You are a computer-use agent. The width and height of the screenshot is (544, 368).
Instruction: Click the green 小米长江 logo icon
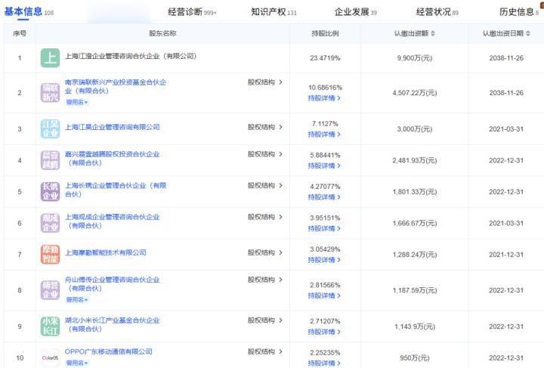50,326
